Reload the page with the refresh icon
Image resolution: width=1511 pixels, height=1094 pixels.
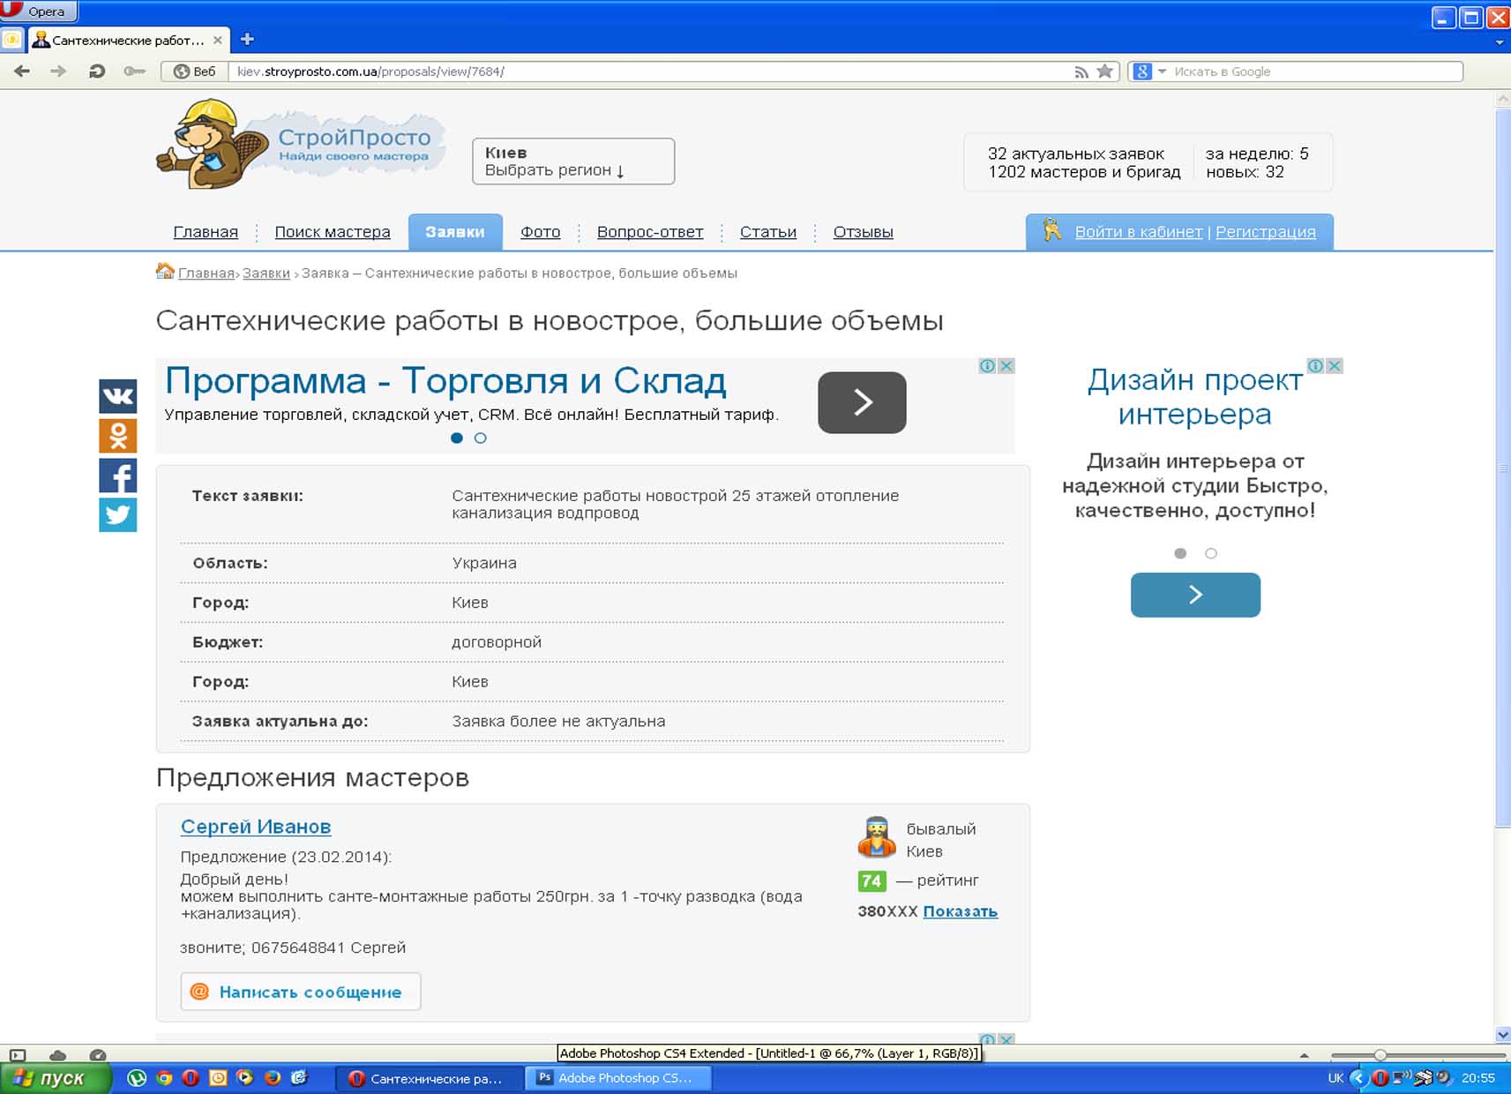(96, 71)
